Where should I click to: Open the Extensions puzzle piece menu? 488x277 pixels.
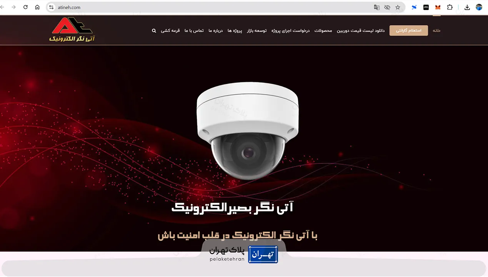pyautogui.click(x=450, y=7)
